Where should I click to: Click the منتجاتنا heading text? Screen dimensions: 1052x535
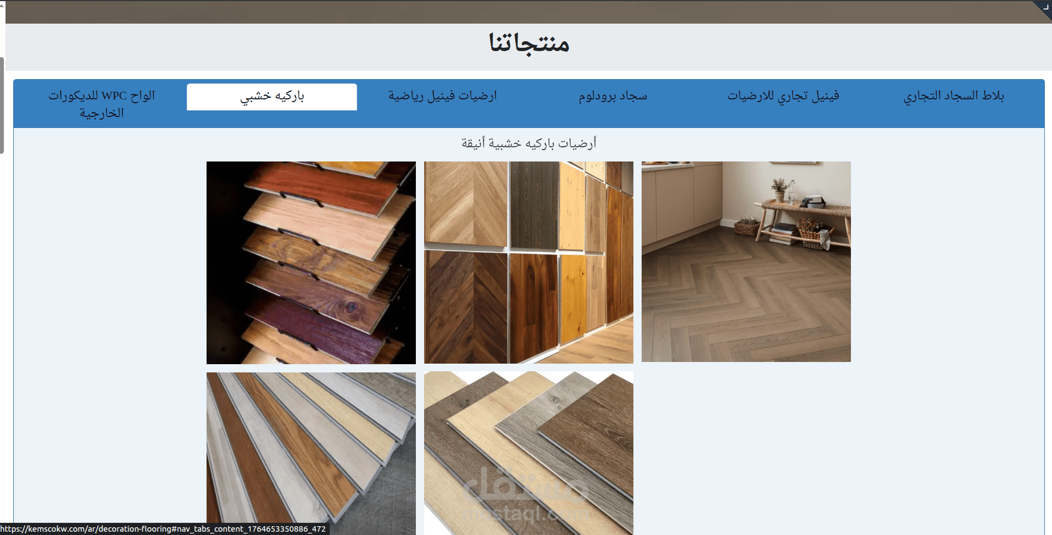[529, 43]
